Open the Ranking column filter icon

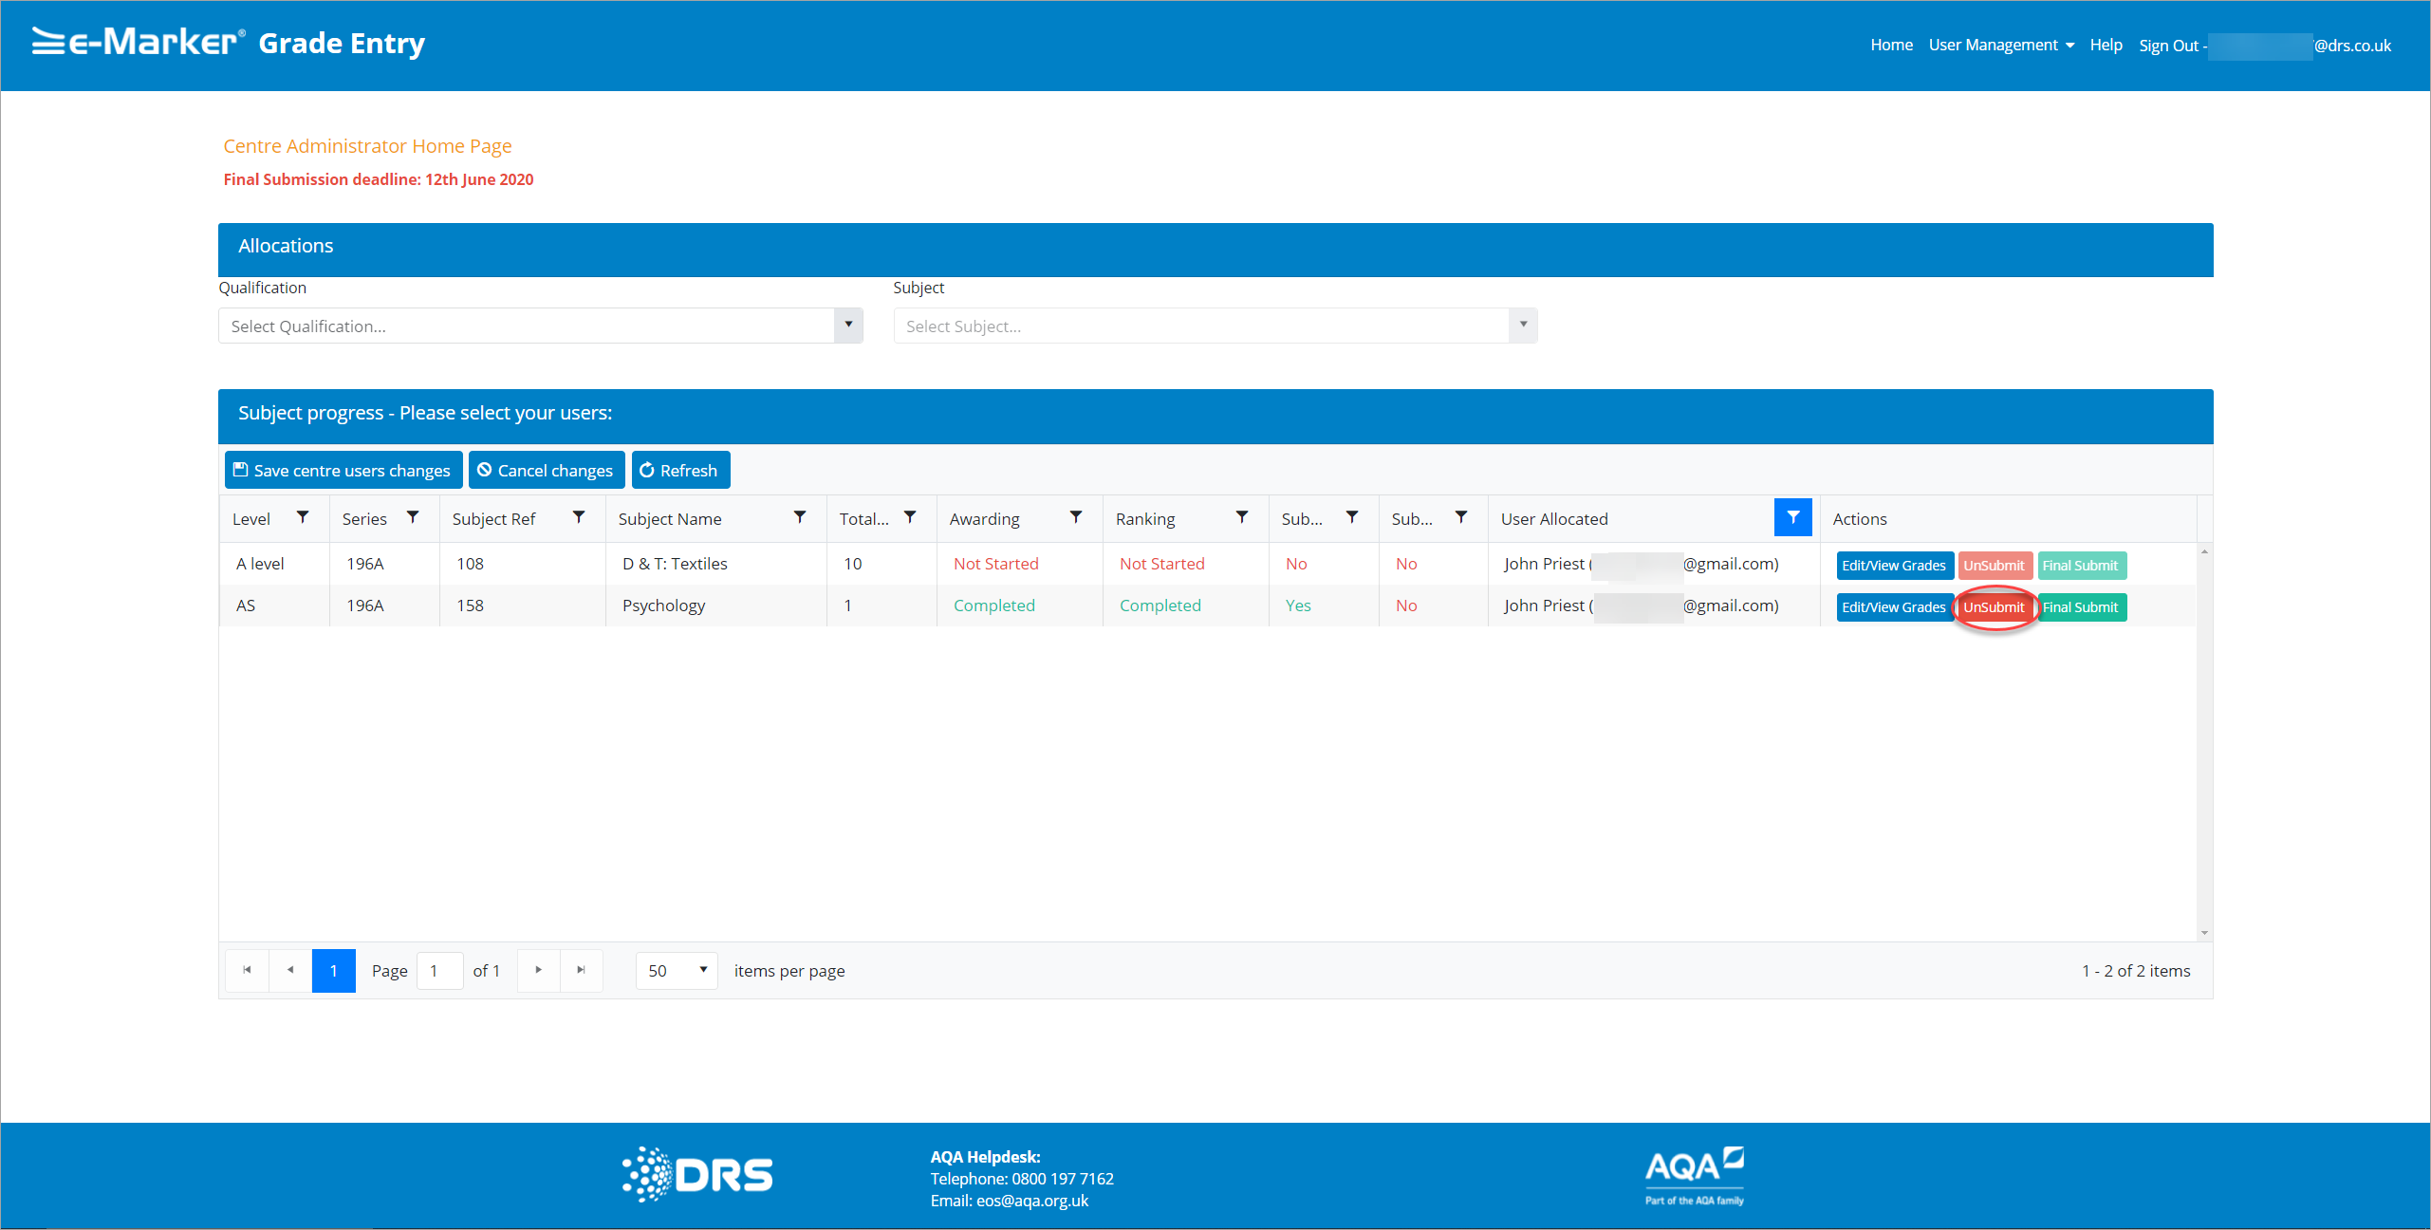click(1242, 517)
